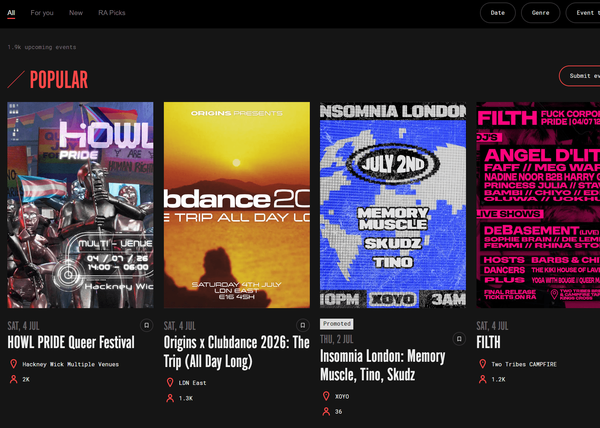
Task: Click the attendee icon beside 36
Action: (x=326, y=412)
